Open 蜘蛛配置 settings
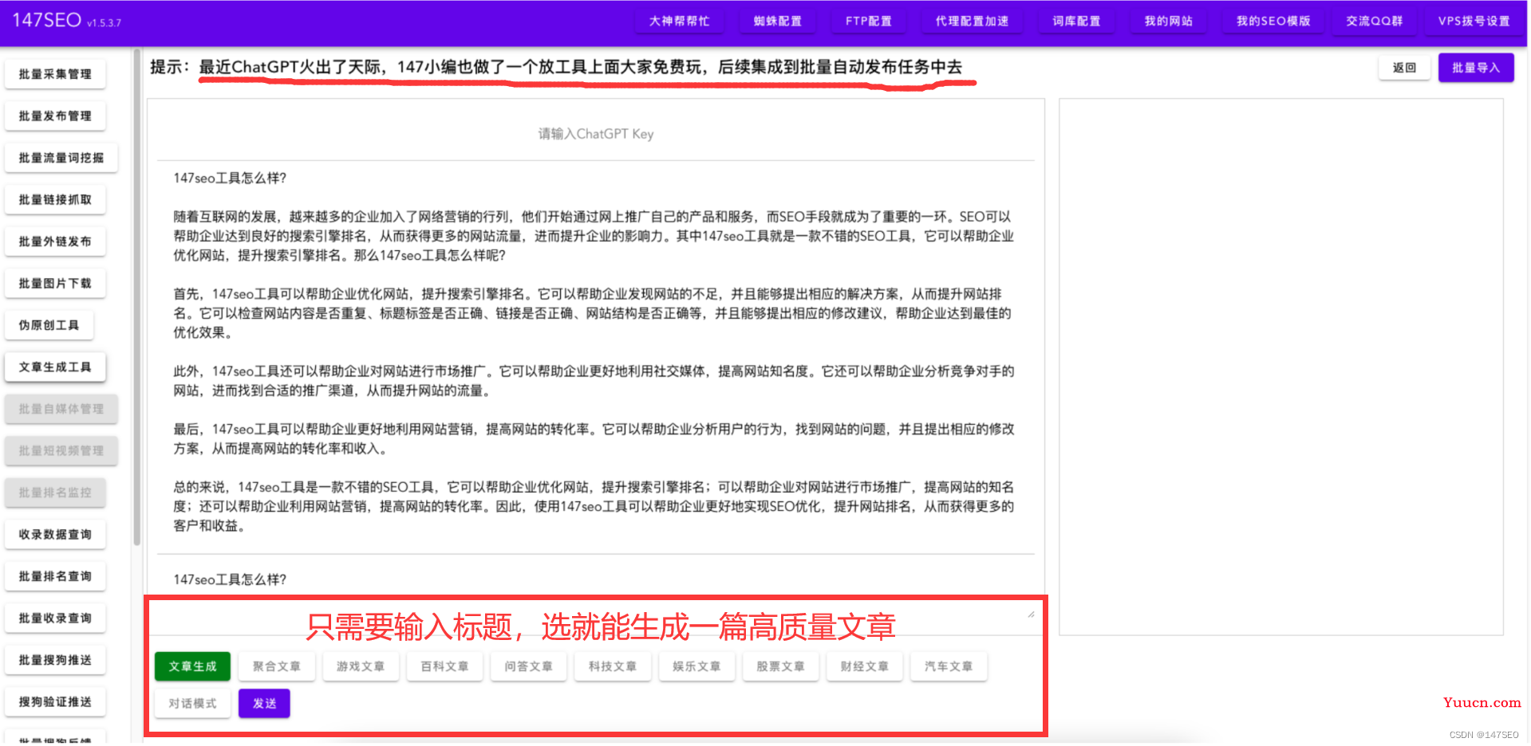This screenshot has width=1531, height=746. (x=777, y=22)
